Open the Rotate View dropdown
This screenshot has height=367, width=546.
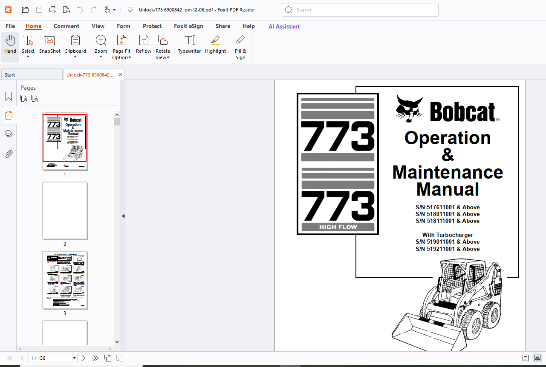(163, 47)
